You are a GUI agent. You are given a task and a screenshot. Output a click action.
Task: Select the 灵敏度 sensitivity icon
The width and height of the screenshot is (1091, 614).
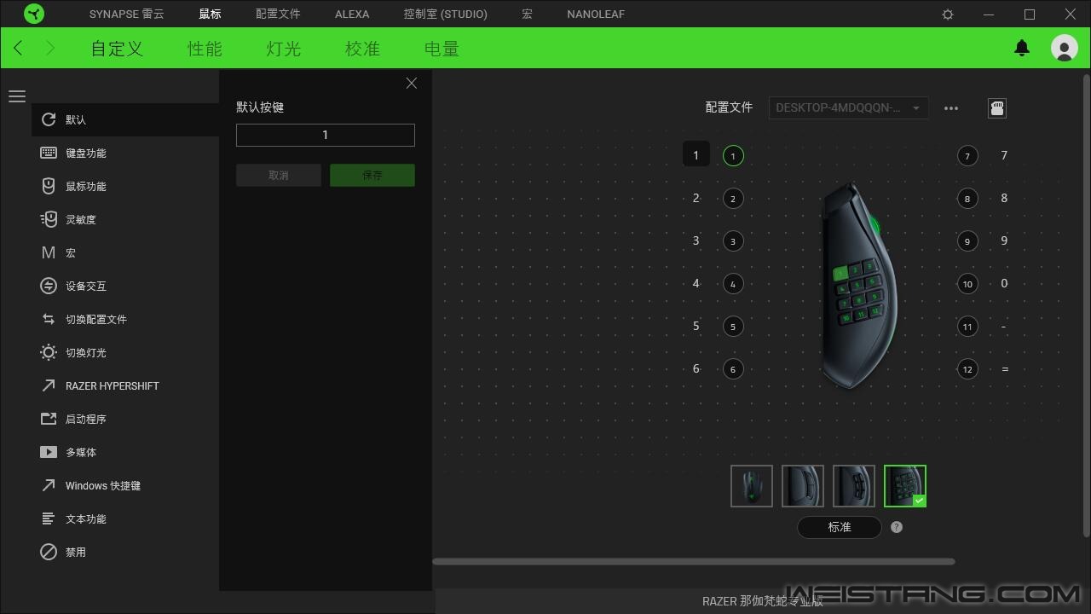point(49,219)
